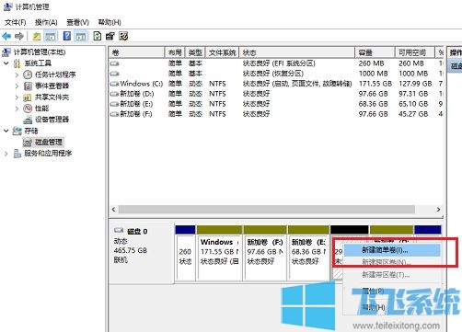Click the Forward arrow toolbar icon
Viewport: 462px width, 332px height.
click(x=19, y=37)
